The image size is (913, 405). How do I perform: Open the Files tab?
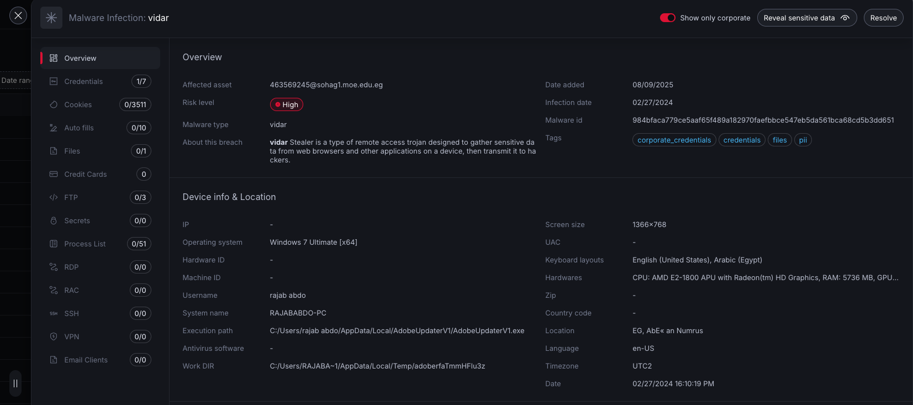(x=101, y=151)
